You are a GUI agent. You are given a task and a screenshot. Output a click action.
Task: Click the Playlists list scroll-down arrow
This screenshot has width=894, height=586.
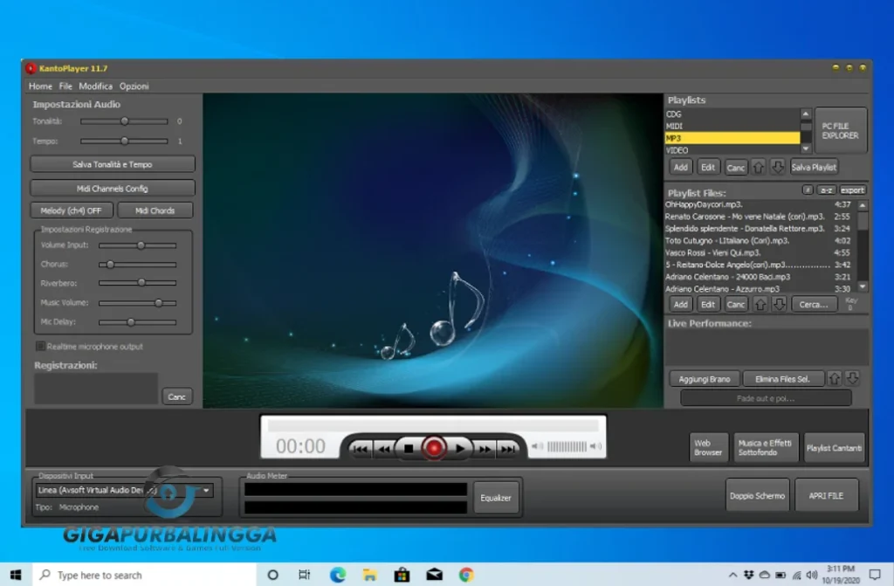pyautogui.click(x=807, y=149)
